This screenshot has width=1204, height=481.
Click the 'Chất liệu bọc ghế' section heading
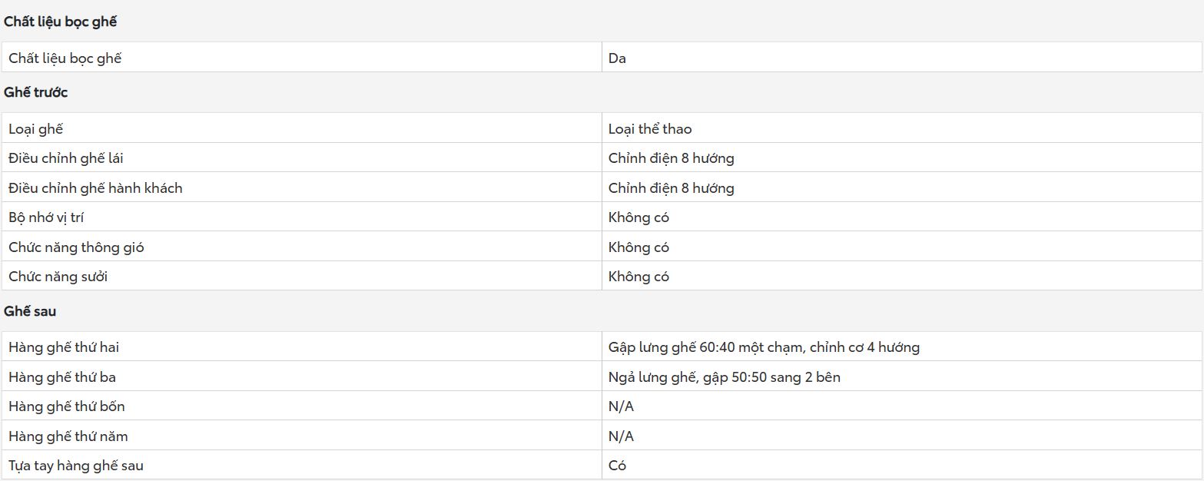pyautogui.click(x=60, y=22)
